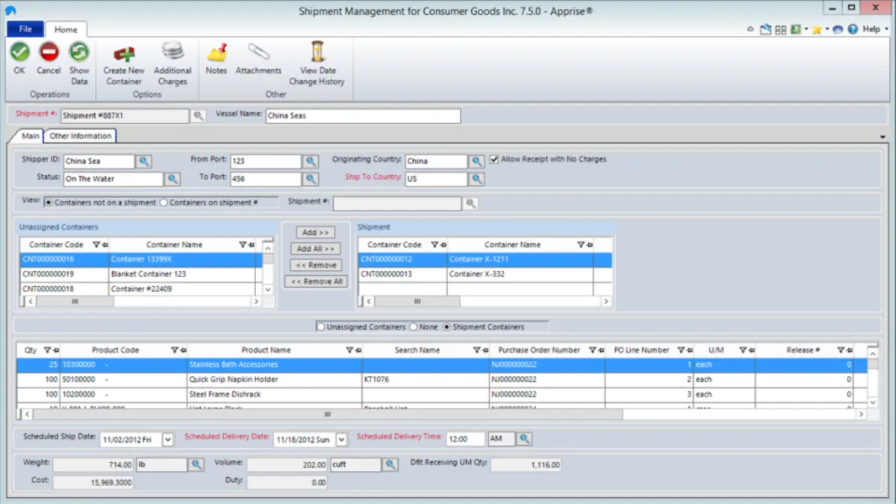Click Create New Container icon
Screen dimensions: 896x504
124,53
